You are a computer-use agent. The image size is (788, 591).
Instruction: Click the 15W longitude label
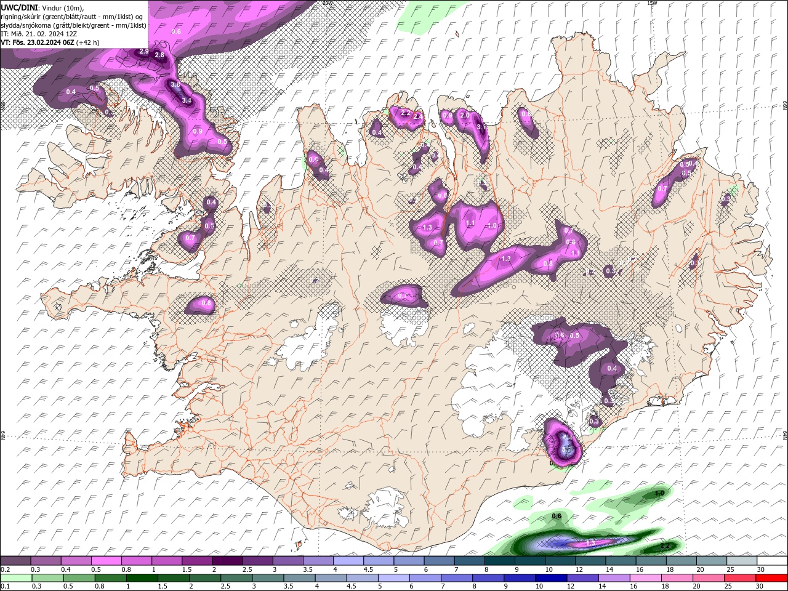pyautogui.click(x=652, y=3)
